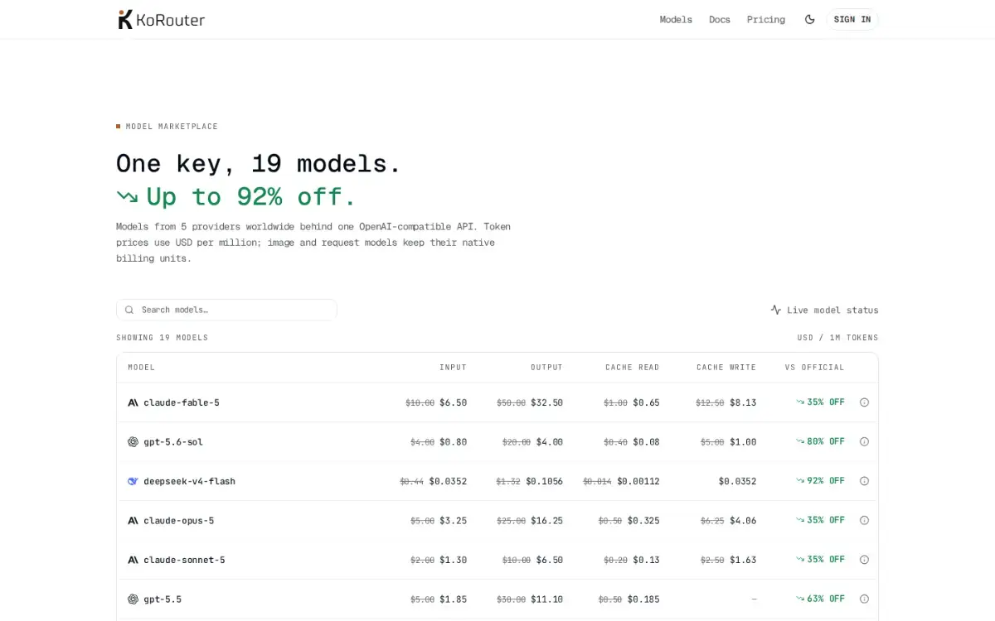Click the One key, 19 models heading
Screen dimensions: 995x621
[x=259, y=163]
